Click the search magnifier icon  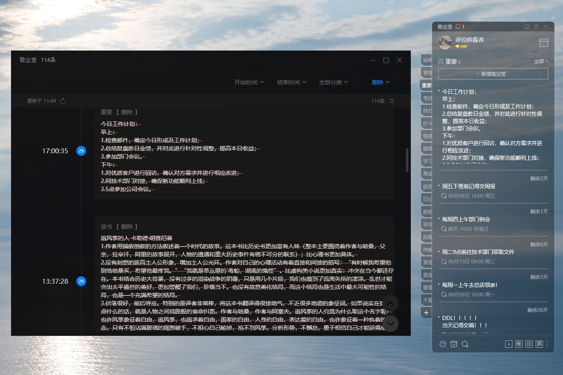pos(465,344)
